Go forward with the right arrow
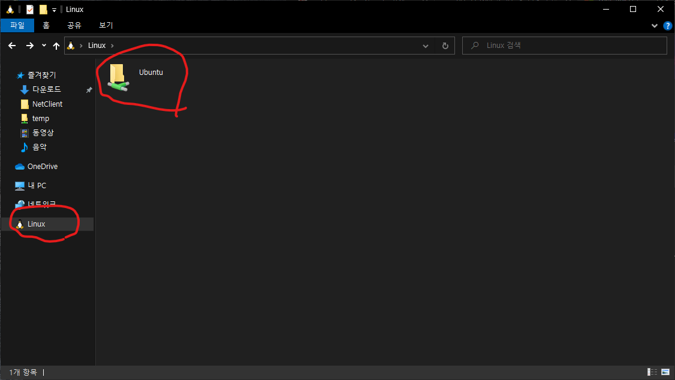This screenshot has width=675, height=380. point(30,46)
